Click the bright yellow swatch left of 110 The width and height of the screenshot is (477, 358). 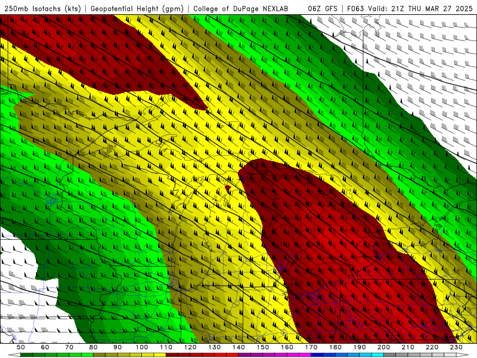[160, 355]
